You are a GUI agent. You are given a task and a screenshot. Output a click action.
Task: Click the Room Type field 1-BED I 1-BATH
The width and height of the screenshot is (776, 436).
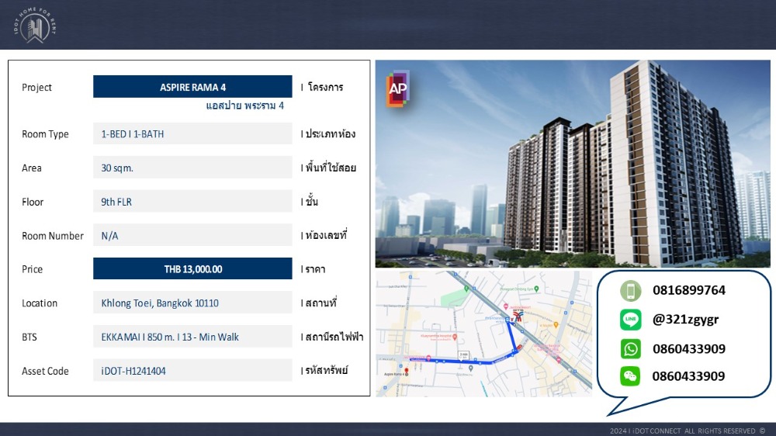pyautogui.click(x=192, y=133)
